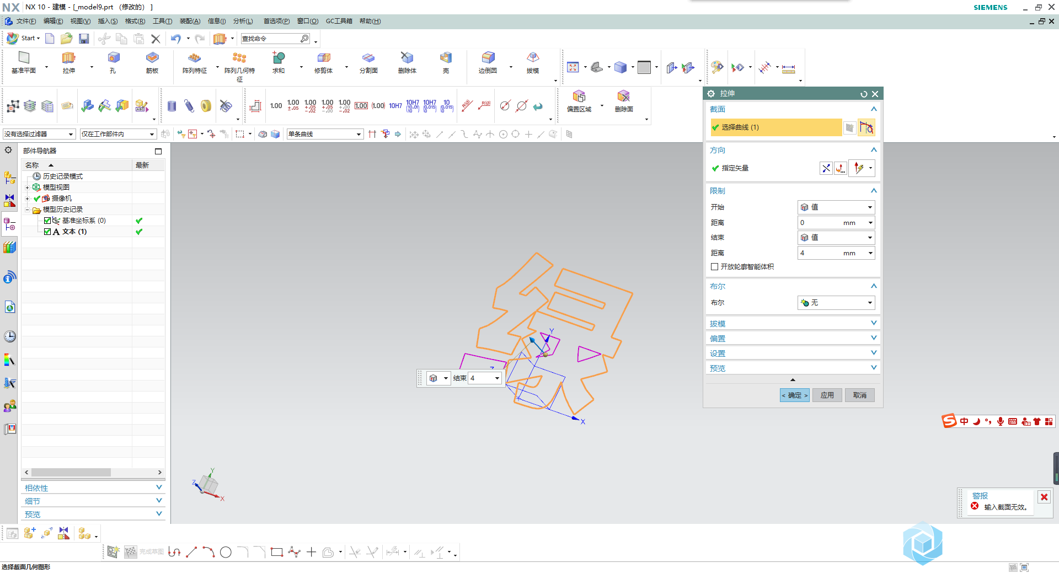Click the 确定 OK button

click(794, 395)
